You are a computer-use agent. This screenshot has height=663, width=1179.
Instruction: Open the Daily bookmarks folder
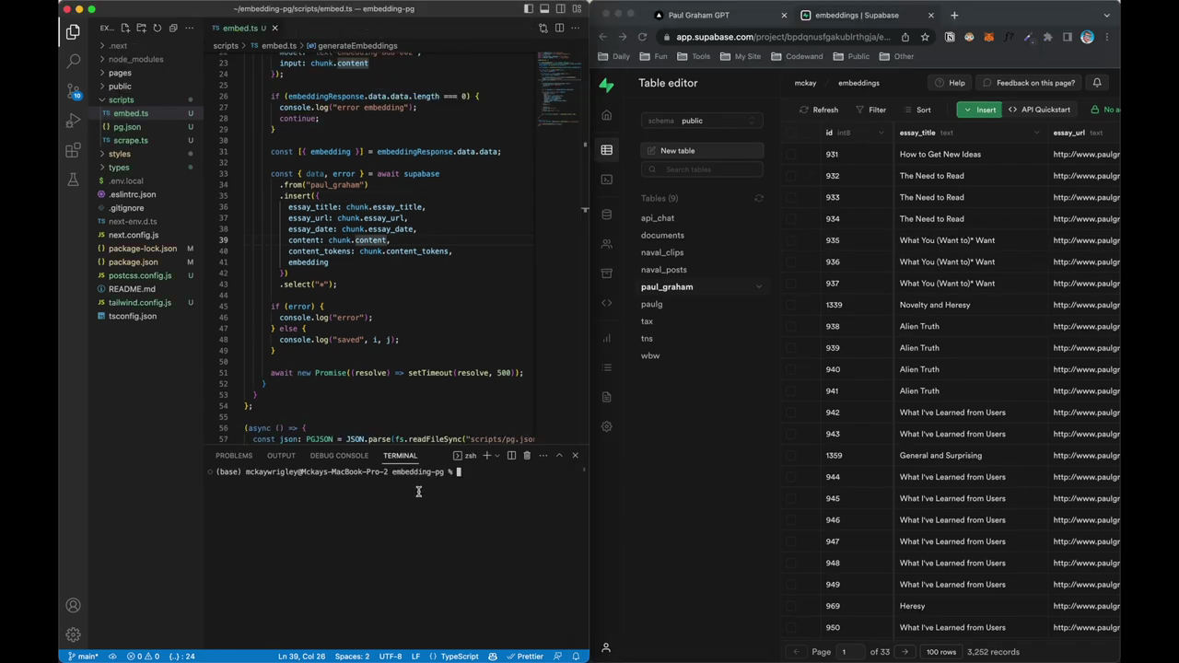[613, 56]
